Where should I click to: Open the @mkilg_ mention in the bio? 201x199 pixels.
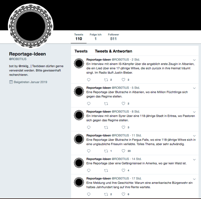click(24, 66)
